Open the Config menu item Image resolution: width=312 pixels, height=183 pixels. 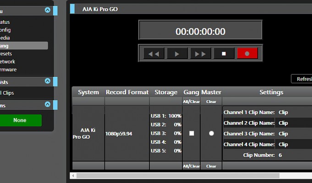point(5,30)
